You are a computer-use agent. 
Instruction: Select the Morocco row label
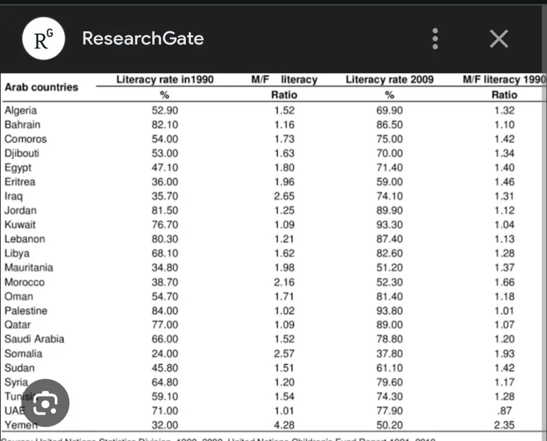24,282
